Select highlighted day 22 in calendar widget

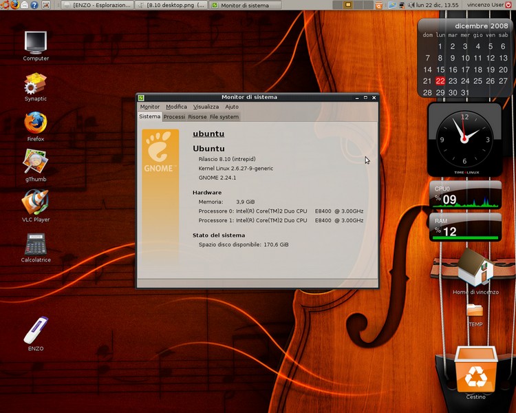pyautogui.click(x=440, y=81)
